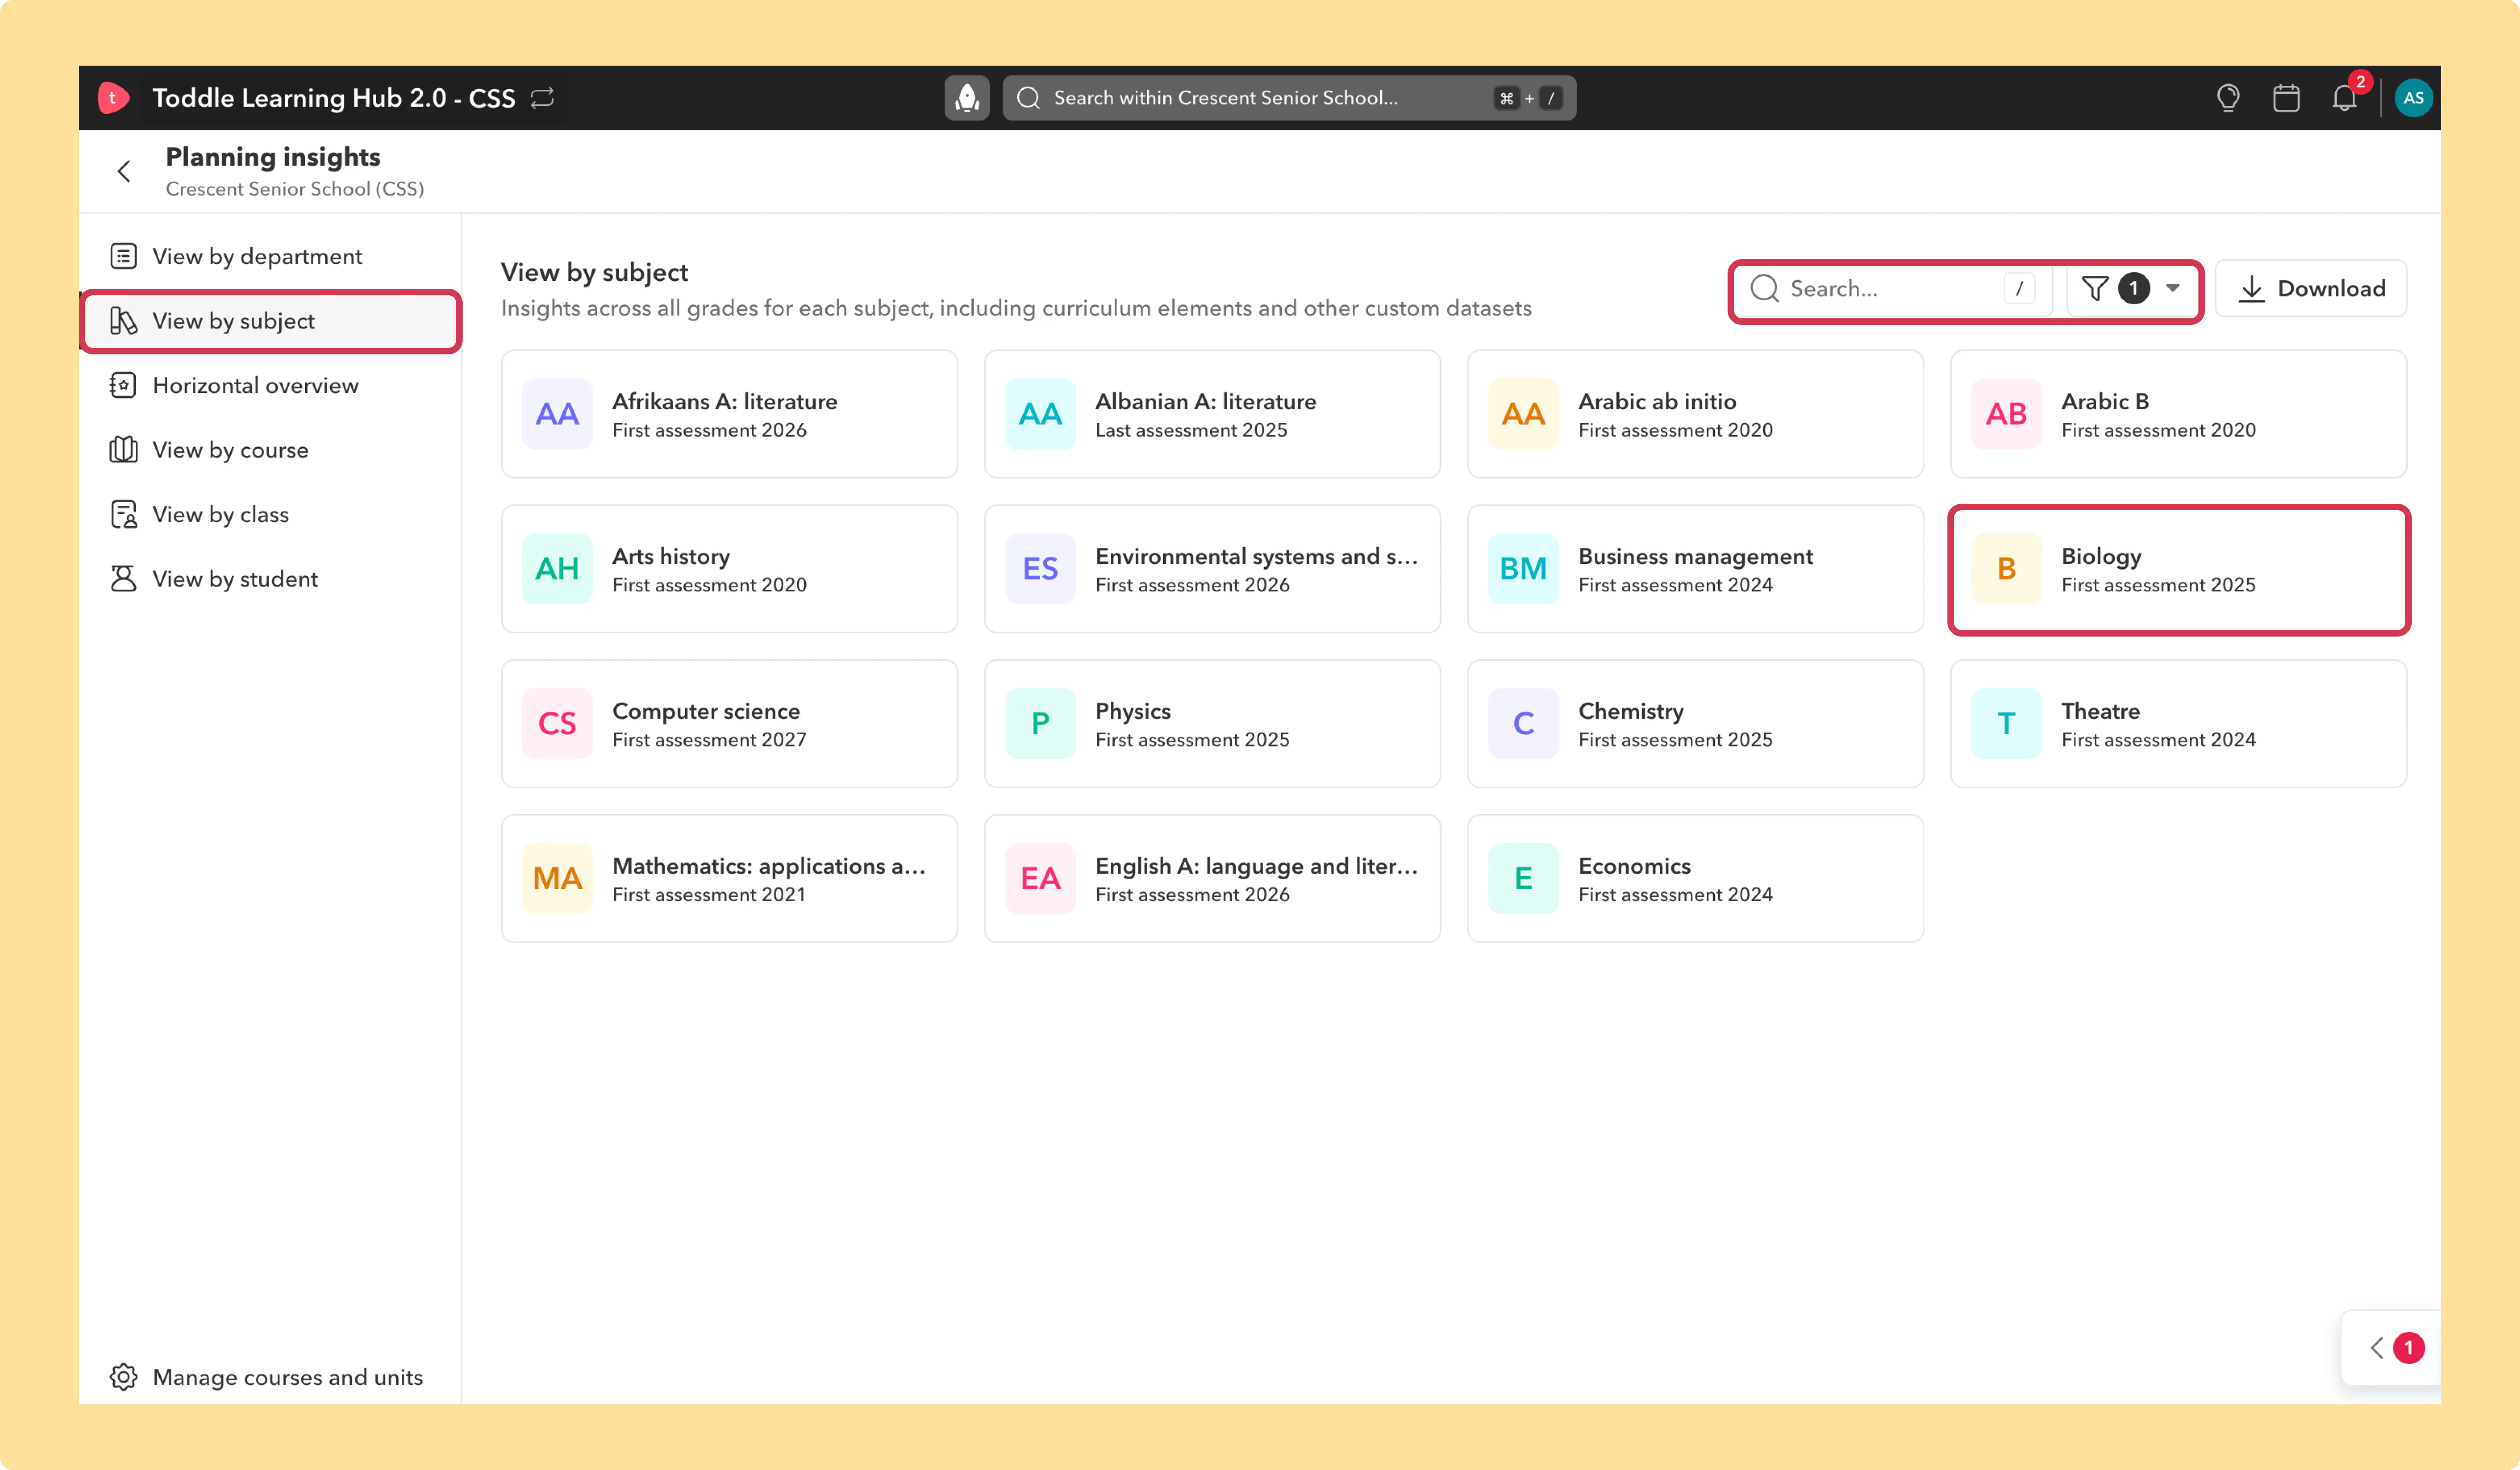Open the Arts history subject title

pos(671,556)
